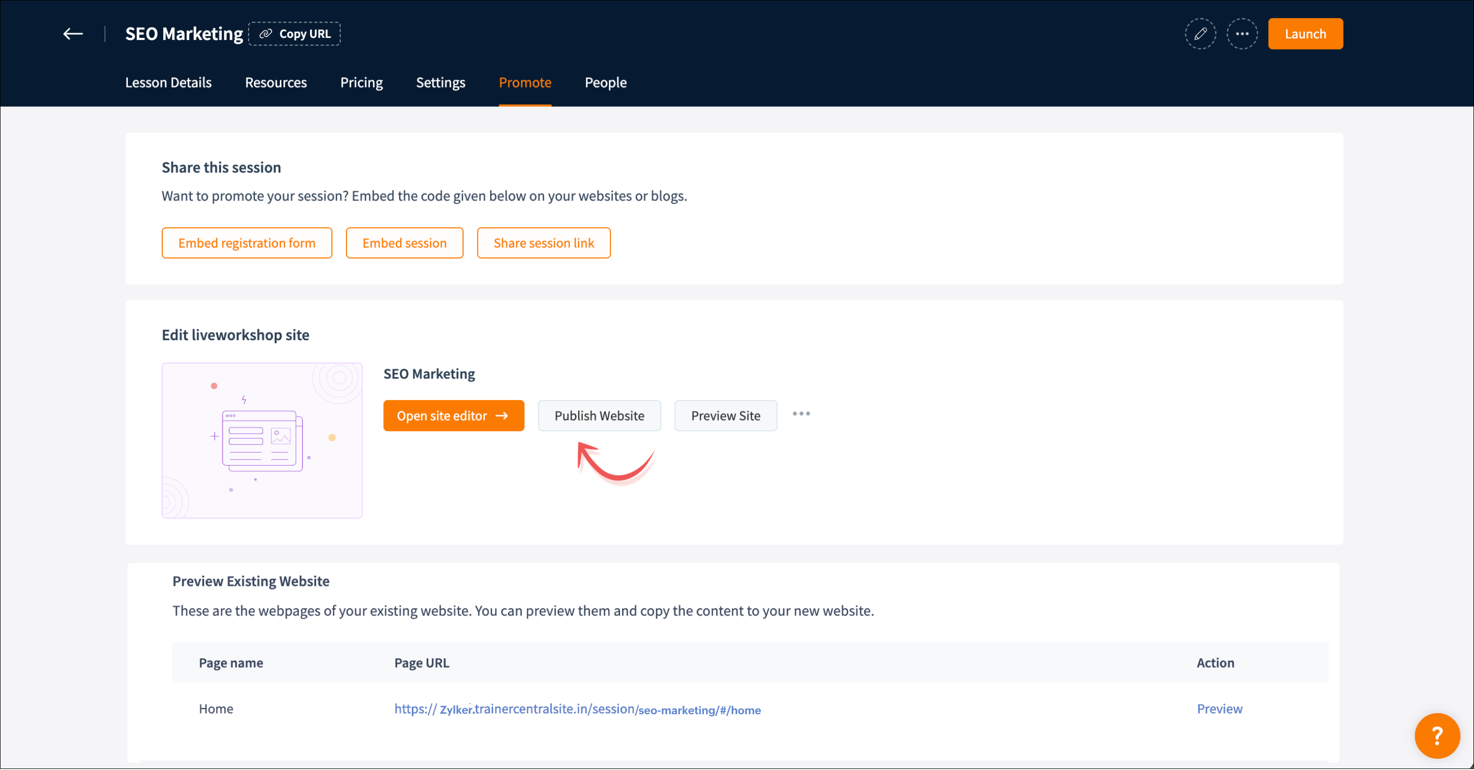Go to the Pricing tab
The width and height of the screenshot is (1474, 770).
pos(361,82)
